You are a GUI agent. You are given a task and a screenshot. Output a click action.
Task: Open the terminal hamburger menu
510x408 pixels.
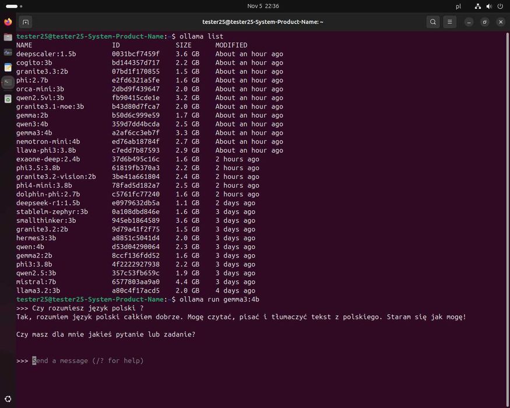click(x=449, y=22)
